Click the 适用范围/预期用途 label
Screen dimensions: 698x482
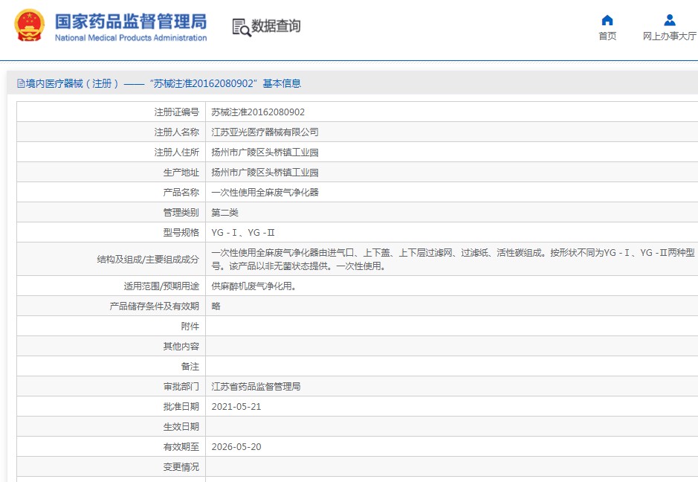[161, 286]
